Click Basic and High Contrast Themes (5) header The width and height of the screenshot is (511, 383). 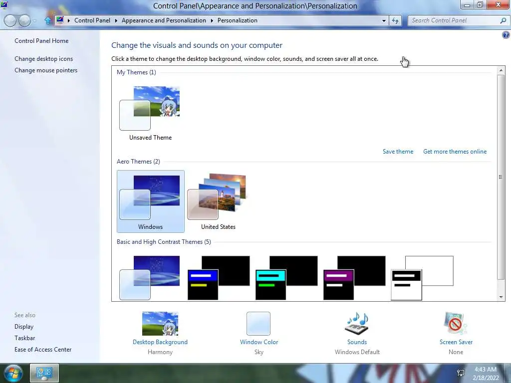(164, 242)
